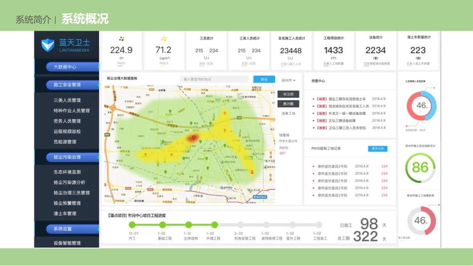Click the 蓝天卫士 shield logo

tap(48, 45)
